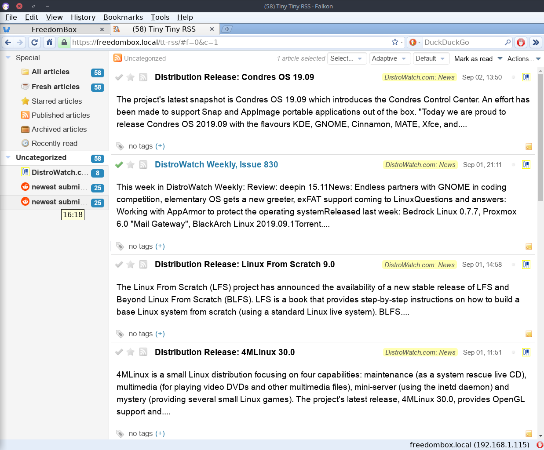The width and height of the screenshot is (544, 450).
Task: Click the AdBlock icon in the status bar
Action: (x=540, y=445)
